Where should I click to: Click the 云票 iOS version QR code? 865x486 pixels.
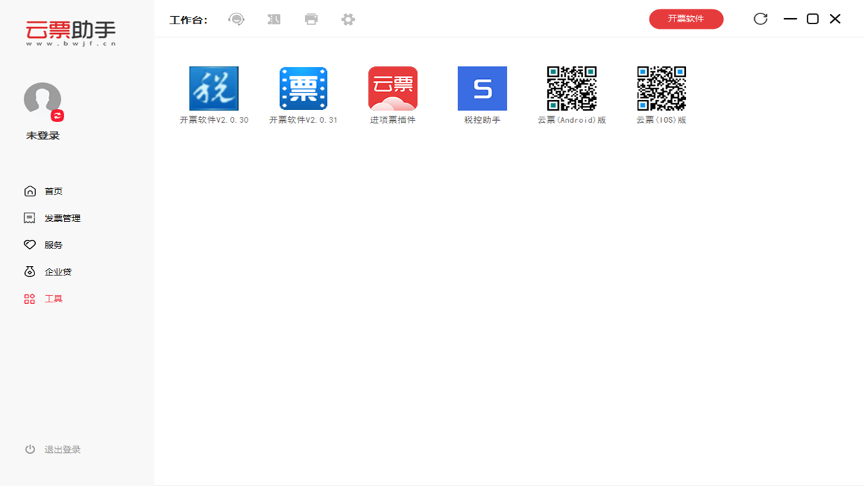(661, 88)
